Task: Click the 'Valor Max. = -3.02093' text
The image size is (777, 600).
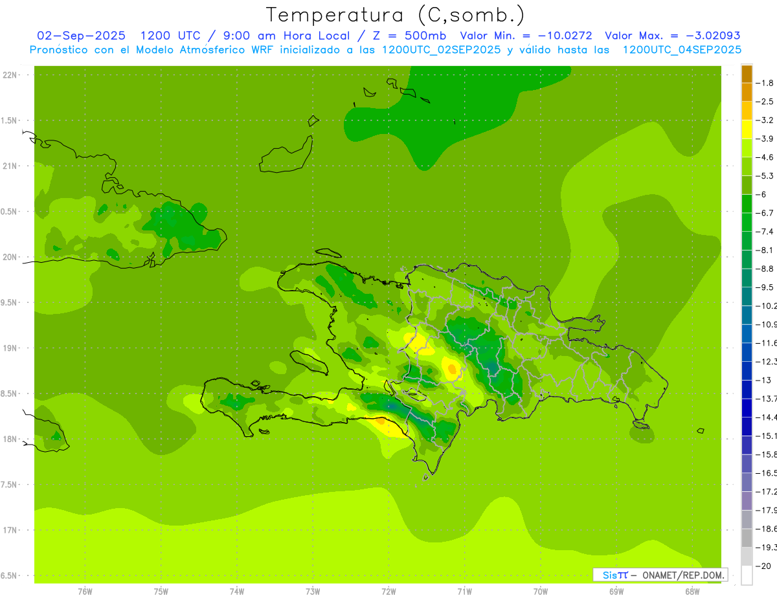Action: coord(672,36)
